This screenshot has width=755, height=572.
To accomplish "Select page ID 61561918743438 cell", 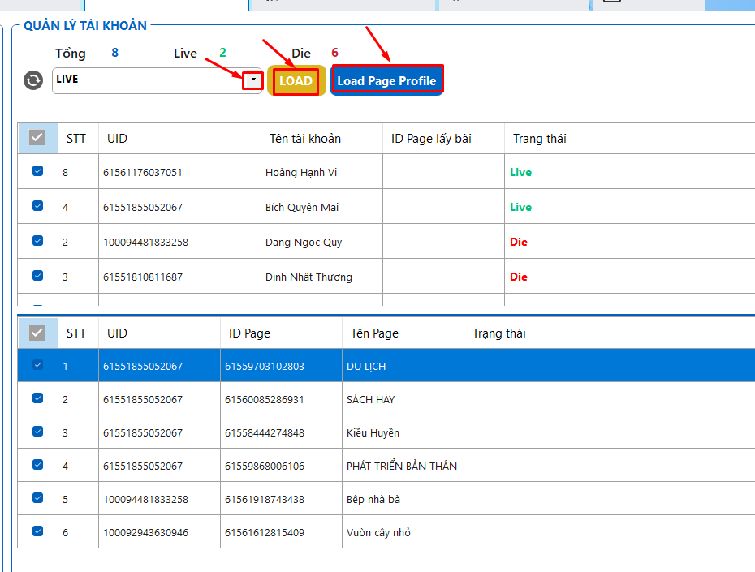I will click(x=281, y=498).
